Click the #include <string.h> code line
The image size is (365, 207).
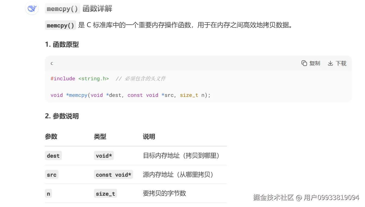click(x=80, y=78)
